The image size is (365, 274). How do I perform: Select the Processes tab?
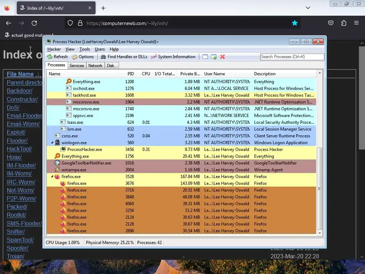56,65
